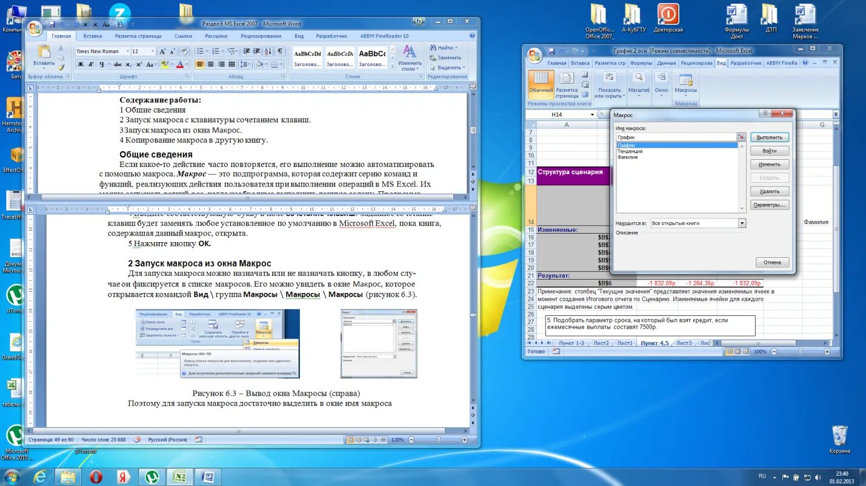The height and width of the screenshot is (486, 866).
Task: Clear formatting icon in Word Шрифт group
Action: (x=184, y=51)
